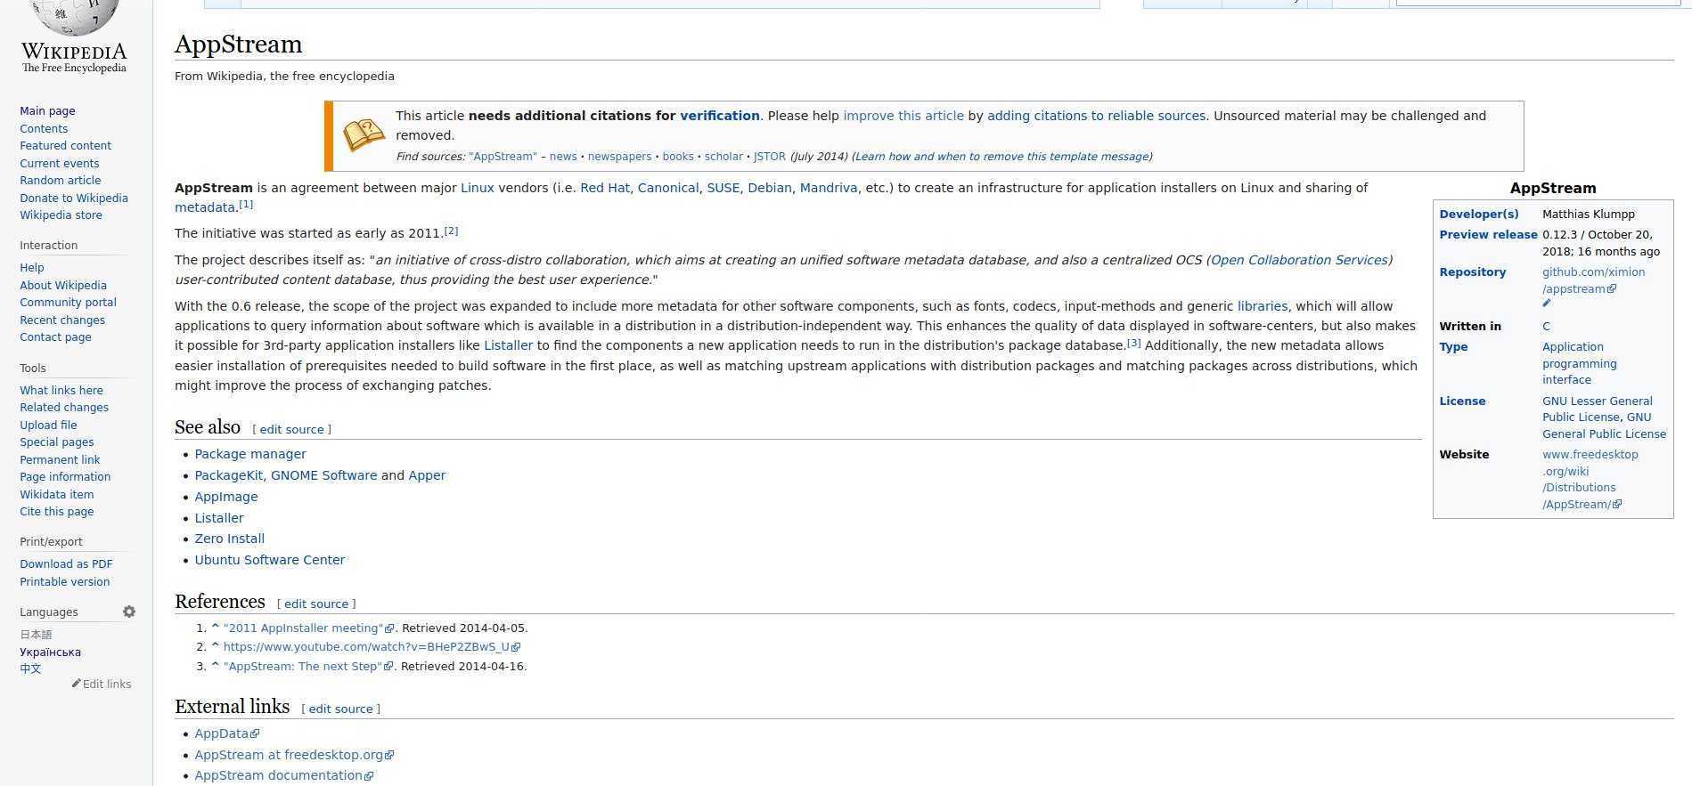Screen dimensions: 1692x786
Task: Open www.freedesktop.org website link in infobox
Action: [x=1590, y=479]
